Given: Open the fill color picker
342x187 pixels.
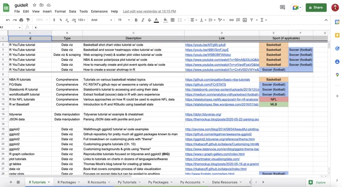Looking at the screenshot, I should click(x=165, y=20).
